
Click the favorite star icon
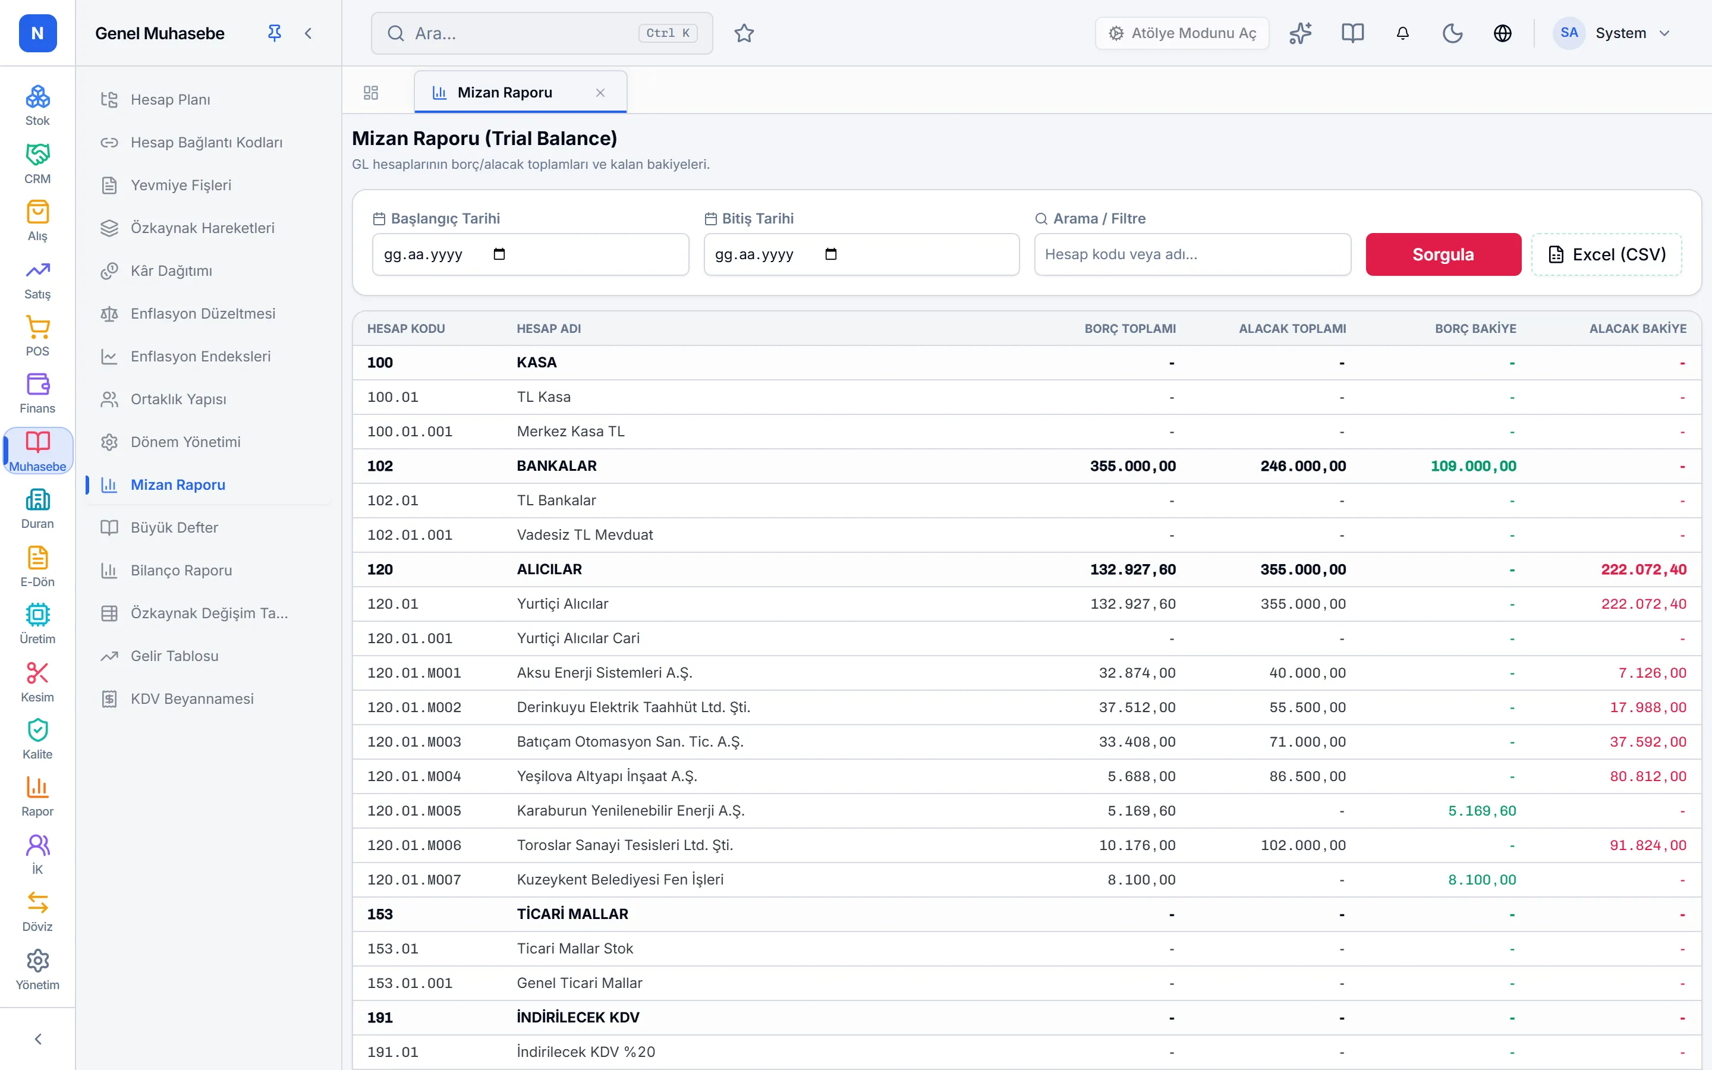[x=744, y=33]
